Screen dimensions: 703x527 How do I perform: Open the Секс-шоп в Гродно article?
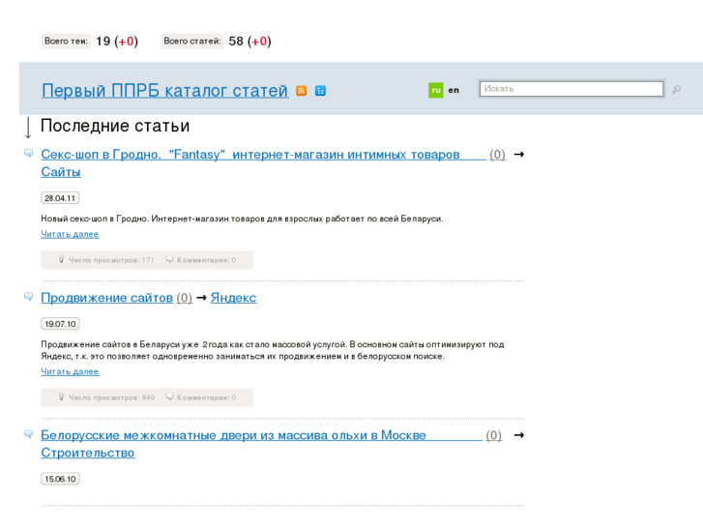263,155
